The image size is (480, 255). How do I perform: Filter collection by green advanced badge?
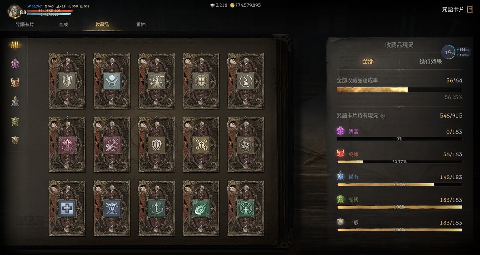(x=15, y=122)
